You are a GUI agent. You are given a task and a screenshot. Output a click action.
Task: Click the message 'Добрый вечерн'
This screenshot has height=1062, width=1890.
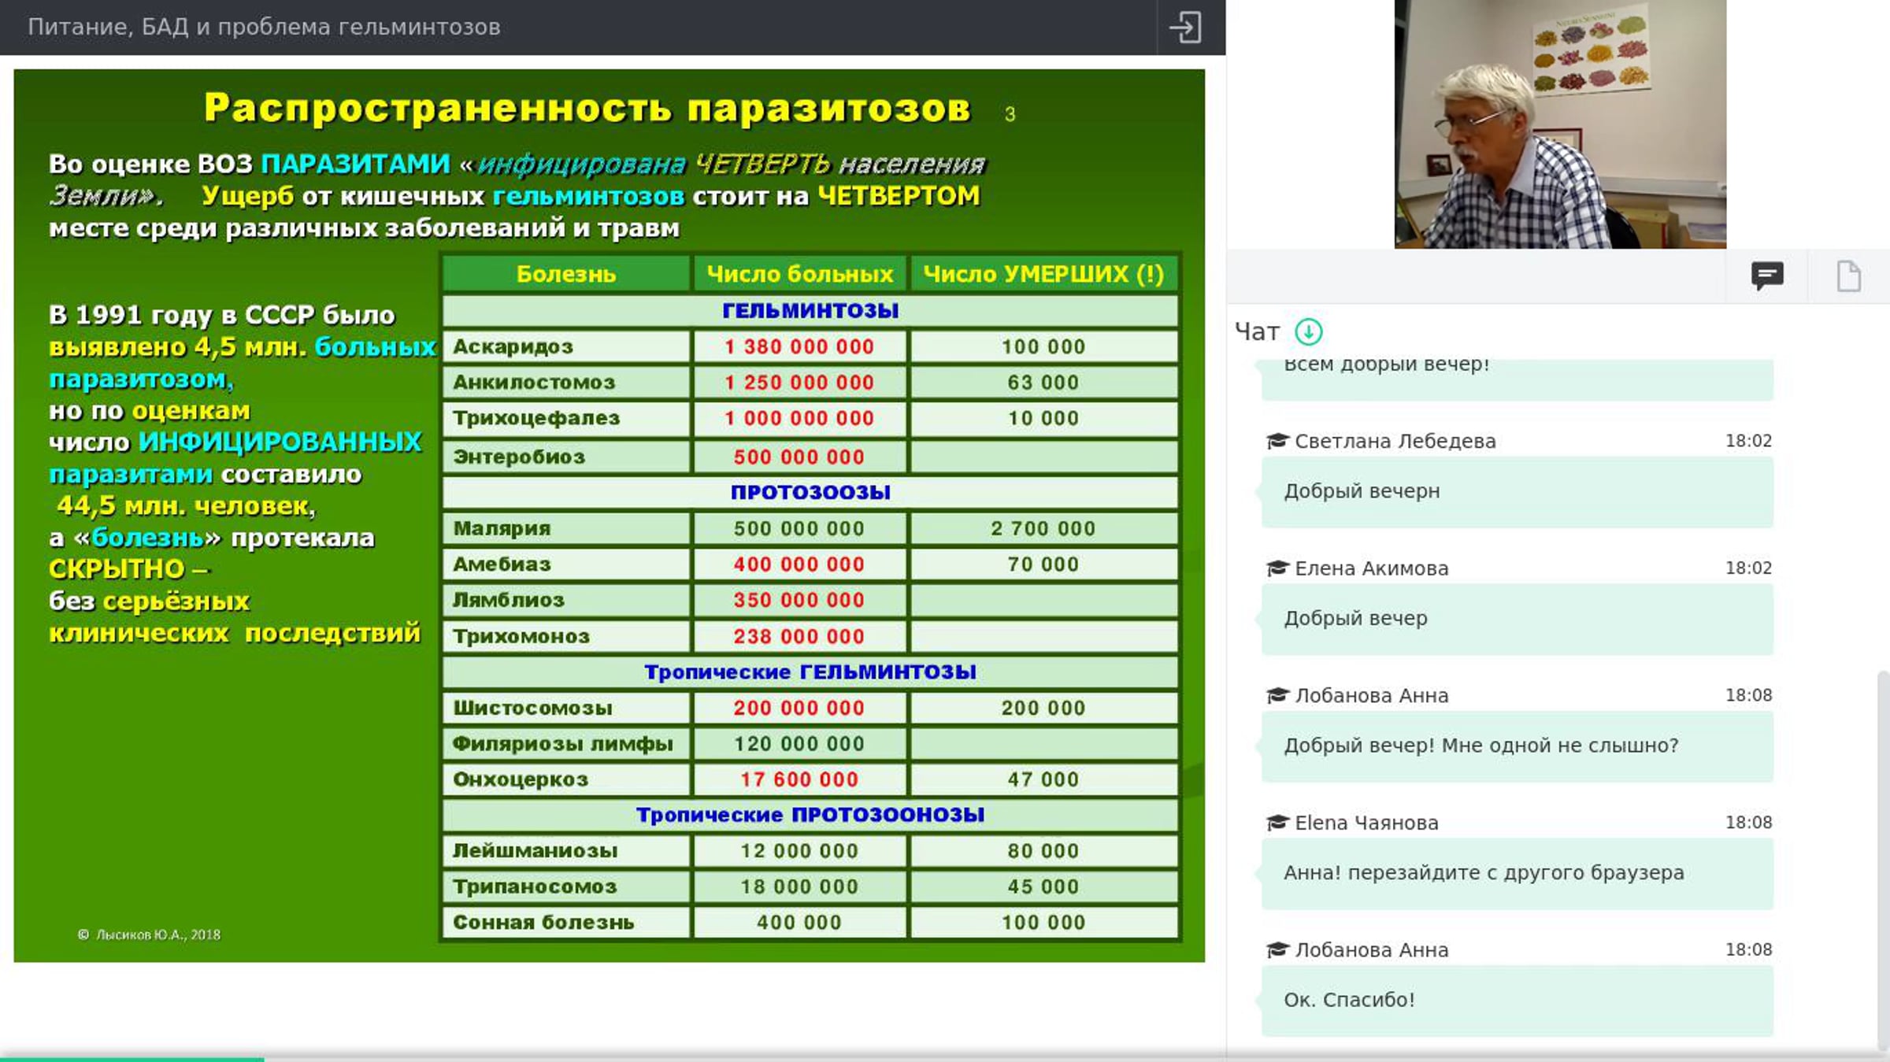1518,492
